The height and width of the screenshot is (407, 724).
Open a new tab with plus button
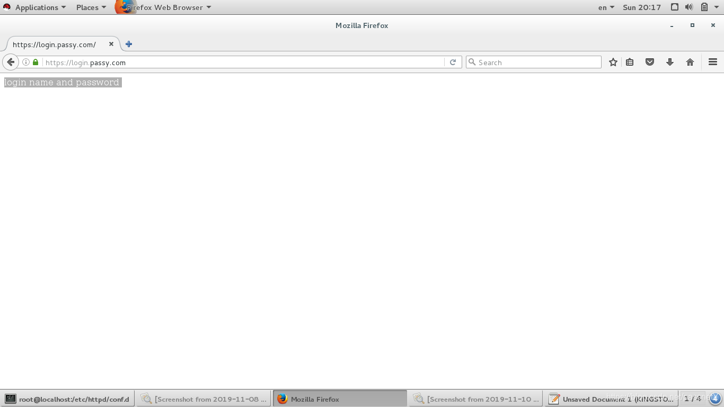pyautogui.click(x=129, y=44)
